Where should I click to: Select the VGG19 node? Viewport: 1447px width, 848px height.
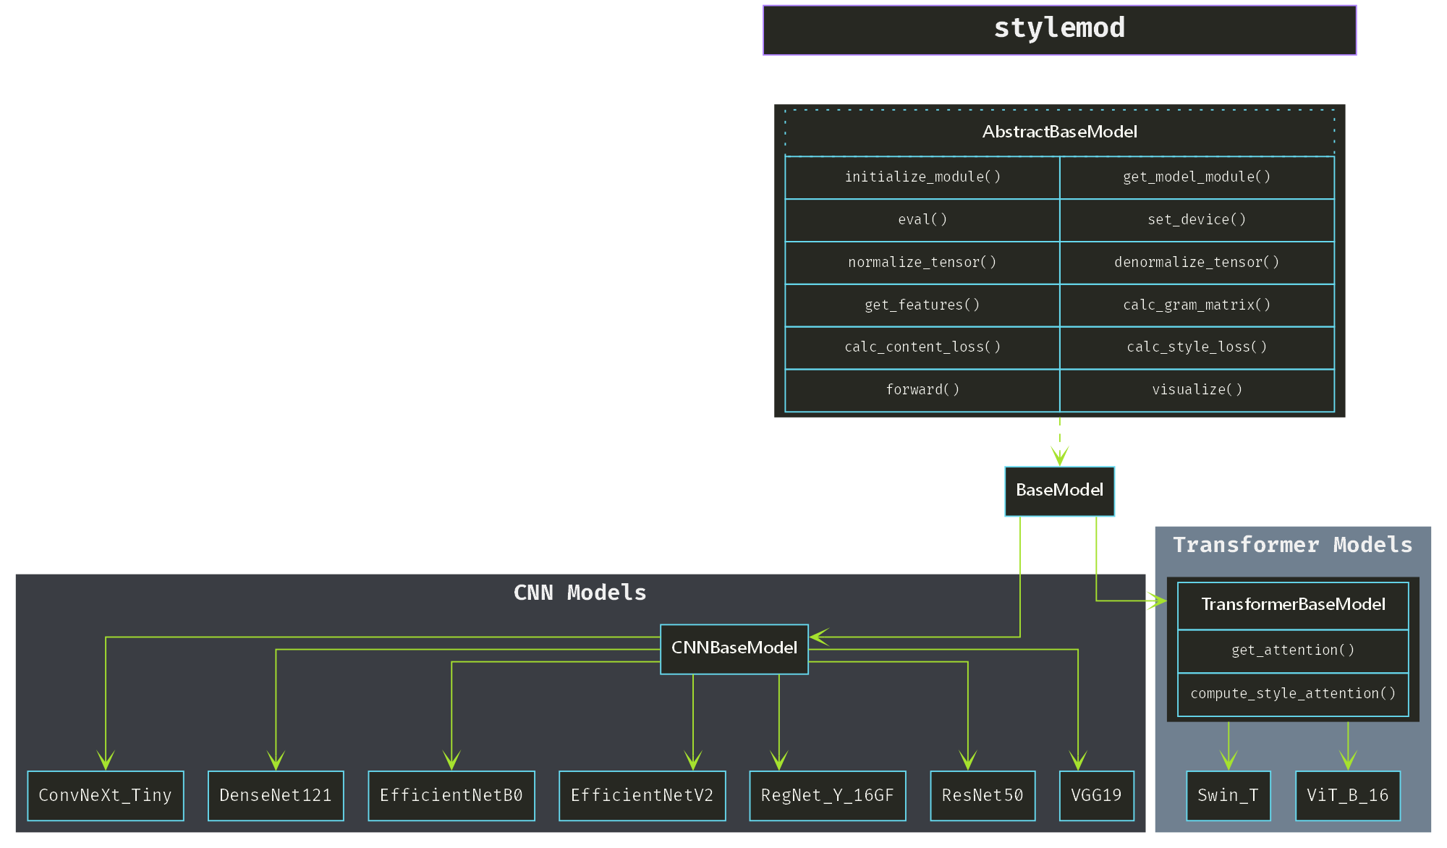tap(1096, 796)
